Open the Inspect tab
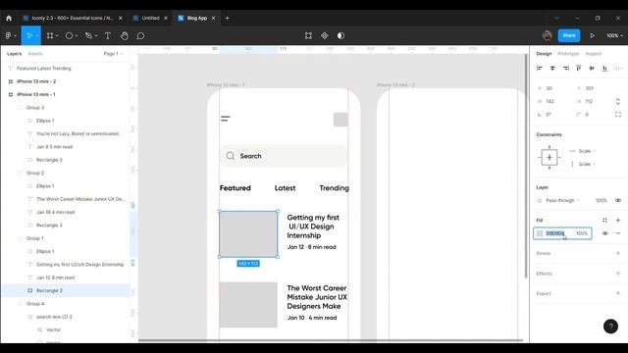The image size is (628, 353). (593, 54)
